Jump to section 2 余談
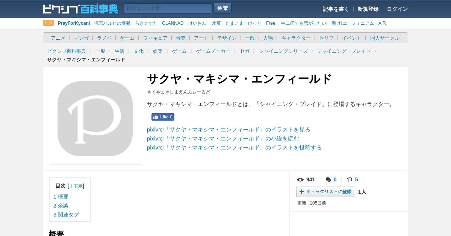Image resolution: width=451 pixels, height=236 pixels. tap(61, 206)
